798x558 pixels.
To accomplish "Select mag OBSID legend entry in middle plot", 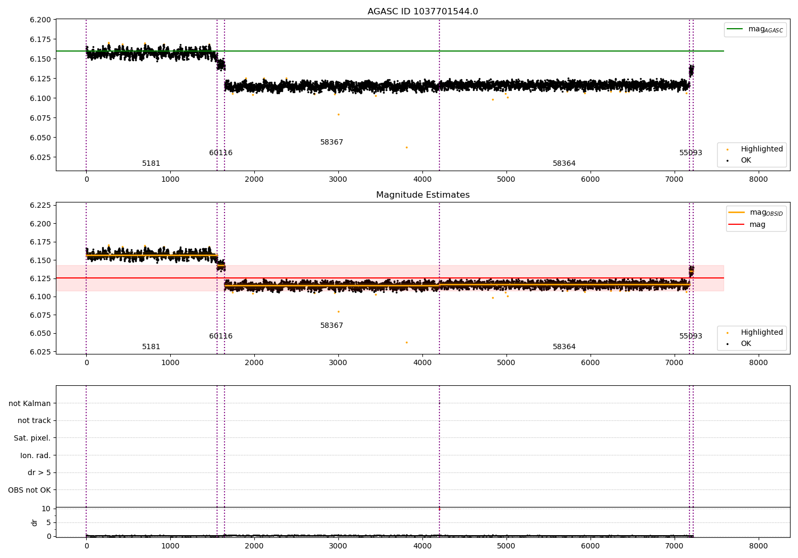I will (756, 213).
